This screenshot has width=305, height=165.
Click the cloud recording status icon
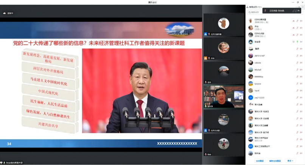tap(4, 13)
